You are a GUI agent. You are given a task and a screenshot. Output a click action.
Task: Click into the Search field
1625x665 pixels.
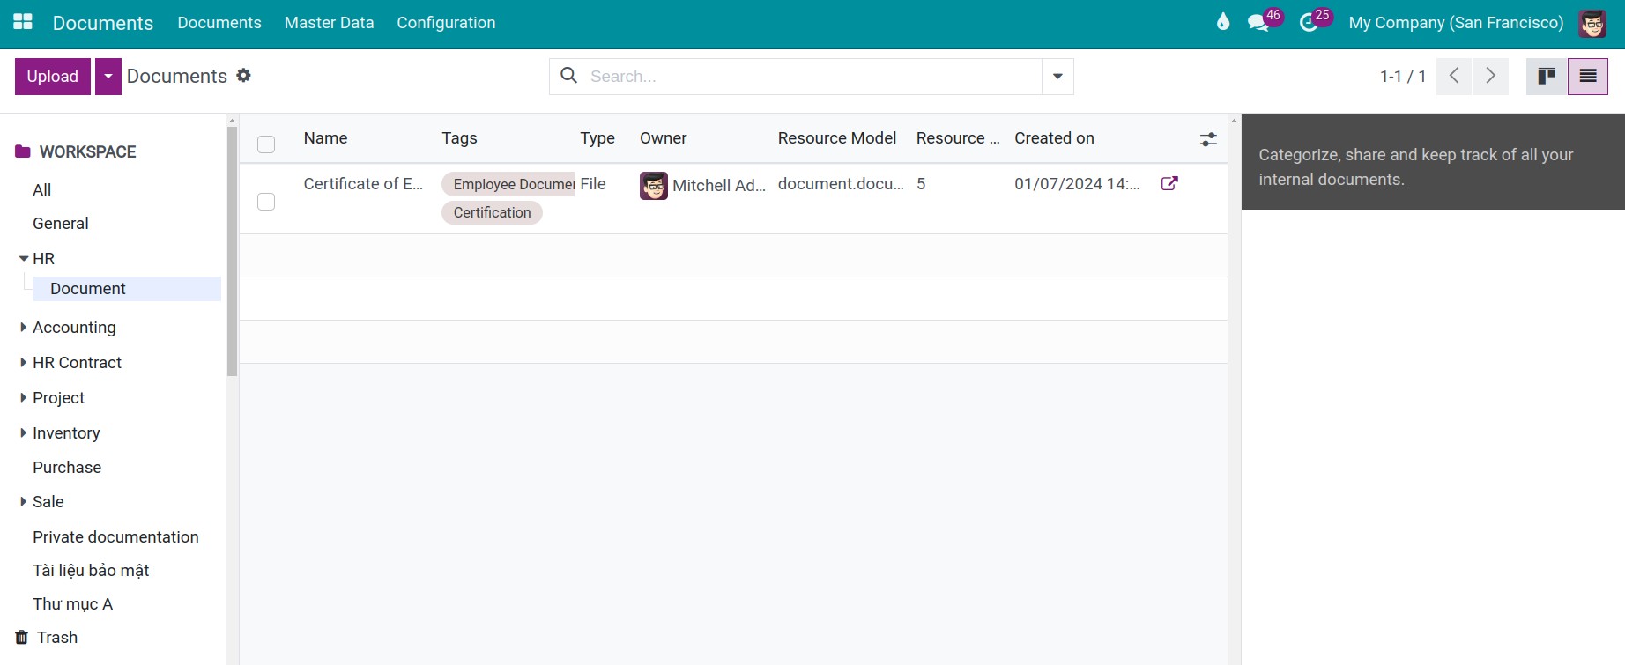click(811, 77)
